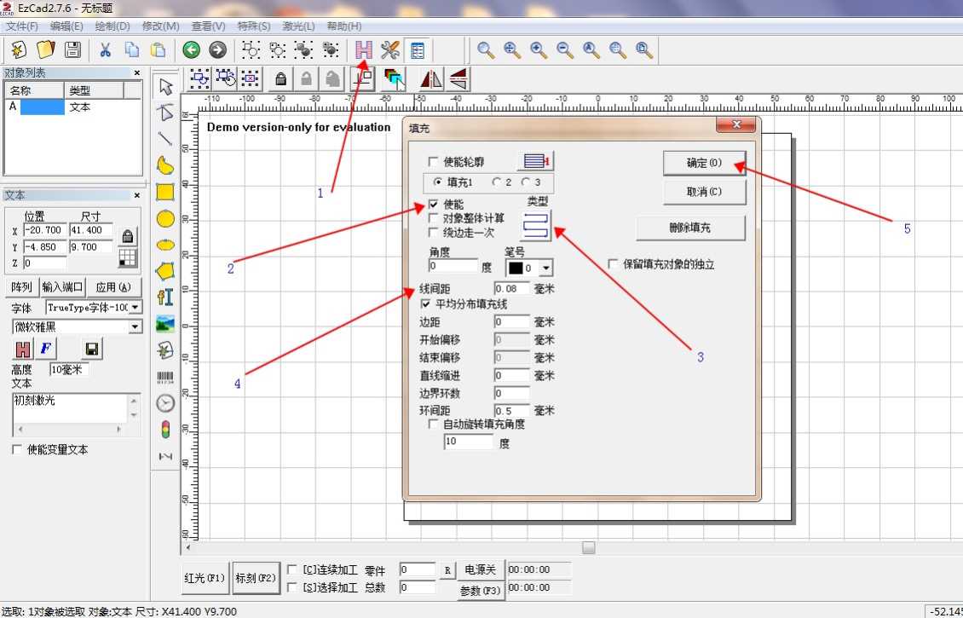
Task: Open the 绘制(D) menu
Action: click(x=112, y=26)
